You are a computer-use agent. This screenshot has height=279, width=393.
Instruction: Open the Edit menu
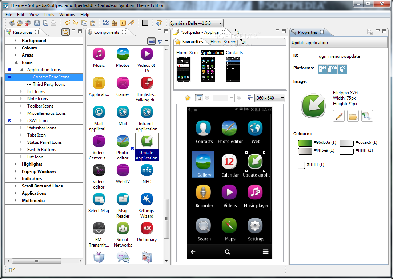point(21,14)
